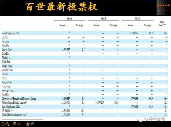Click the Number header under Class B
This screenshot has height=127, width=171.
pyautogui.click(x=96, y=25)
